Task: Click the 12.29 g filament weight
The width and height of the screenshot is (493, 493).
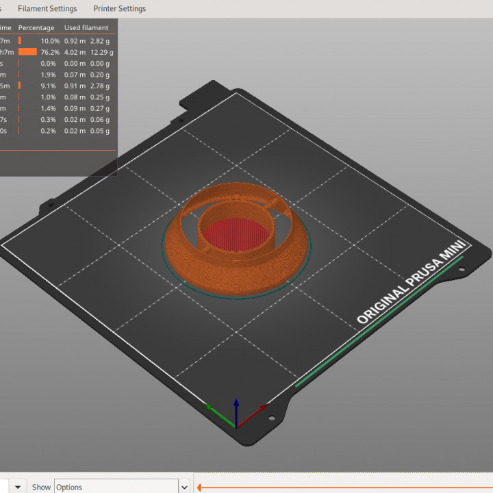Action: (102, 52)
